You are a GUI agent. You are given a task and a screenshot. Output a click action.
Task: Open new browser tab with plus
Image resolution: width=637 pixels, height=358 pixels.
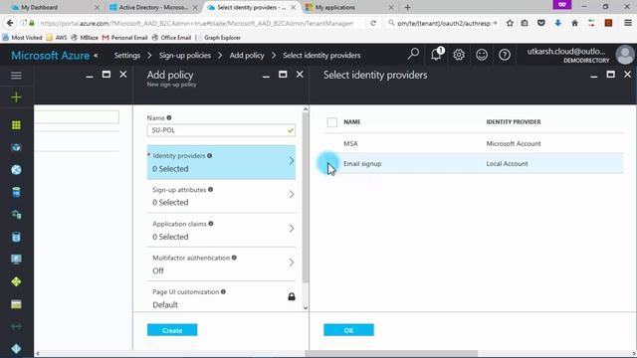point(407,7)
